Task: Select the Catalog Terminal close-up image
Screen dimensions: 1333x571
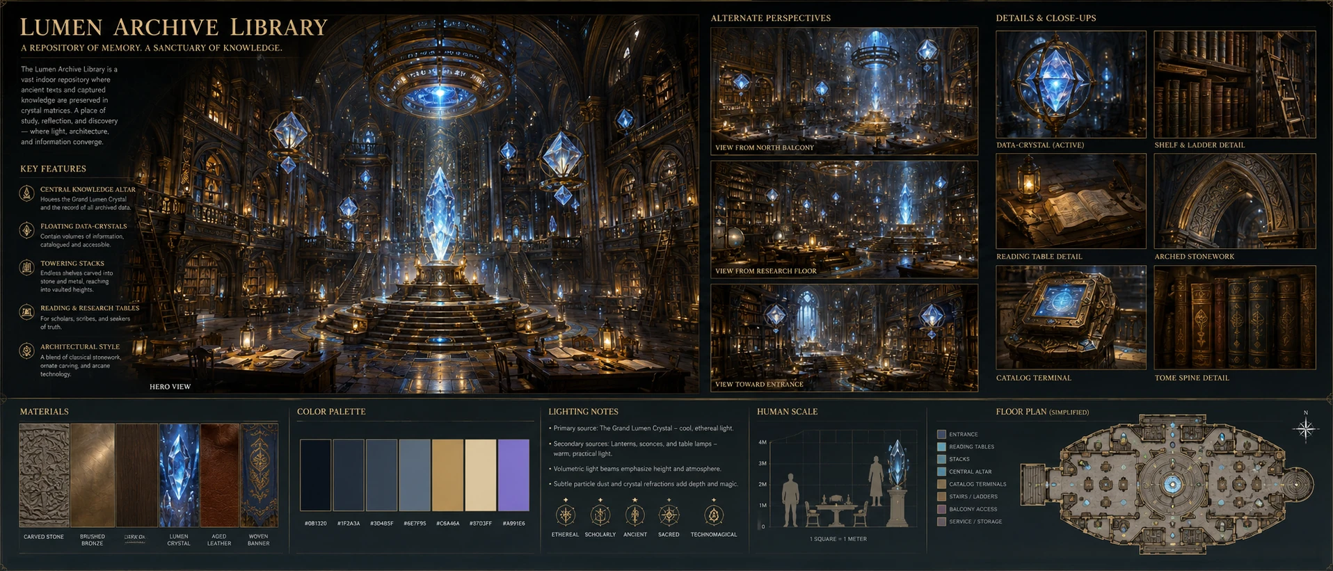Action: point(1071,317)
